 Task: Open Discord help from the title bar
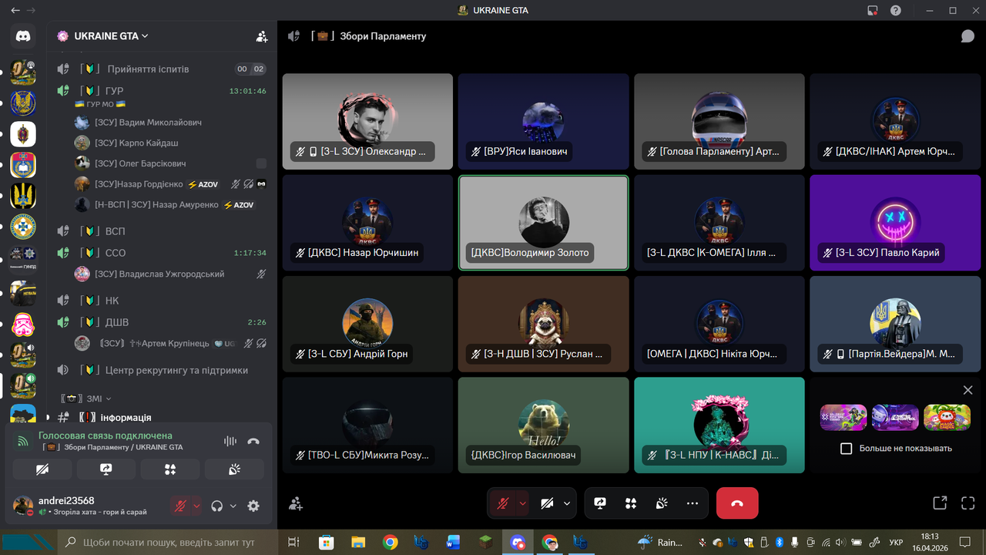pyautogui.click(x=896, y=11)
